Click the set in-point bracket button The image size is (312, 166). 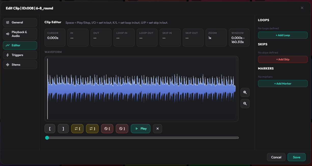[x=50, y=129]
